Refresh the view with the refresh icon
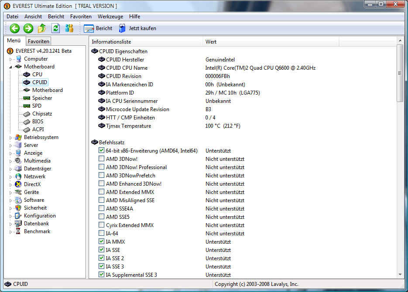The width and height of the screenshot is (408, 292). tap(55, 28)
